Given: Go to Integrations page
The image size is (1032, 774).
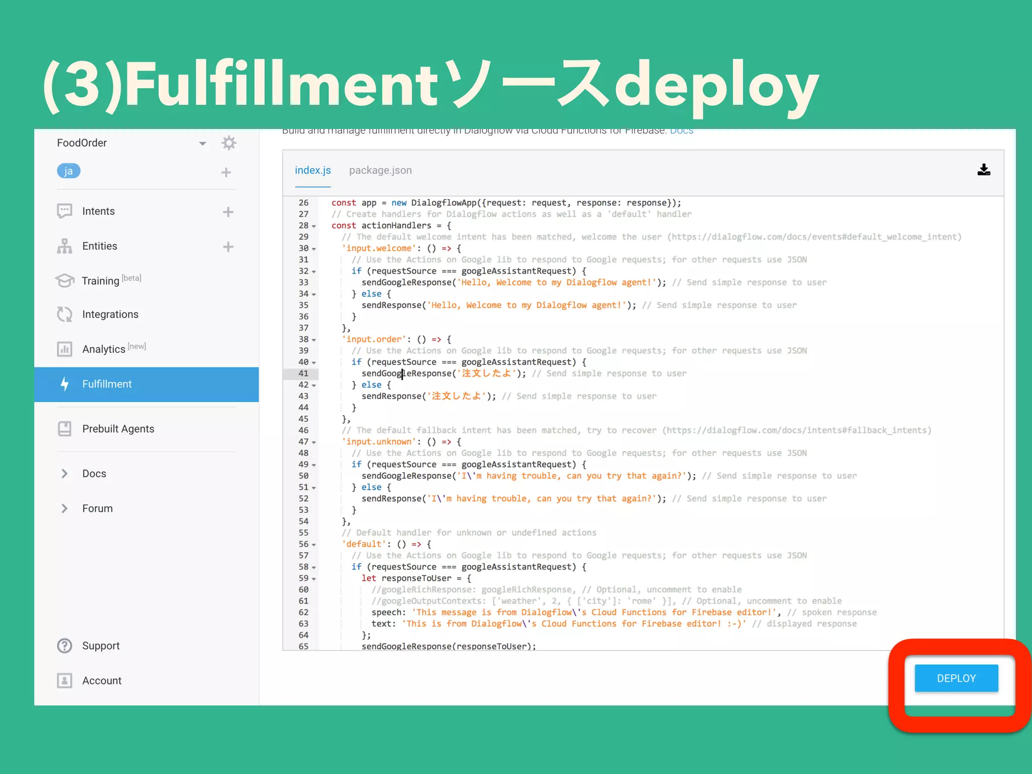Looking at the screenshot, I should pyautogui.click(x=110, y=314).
